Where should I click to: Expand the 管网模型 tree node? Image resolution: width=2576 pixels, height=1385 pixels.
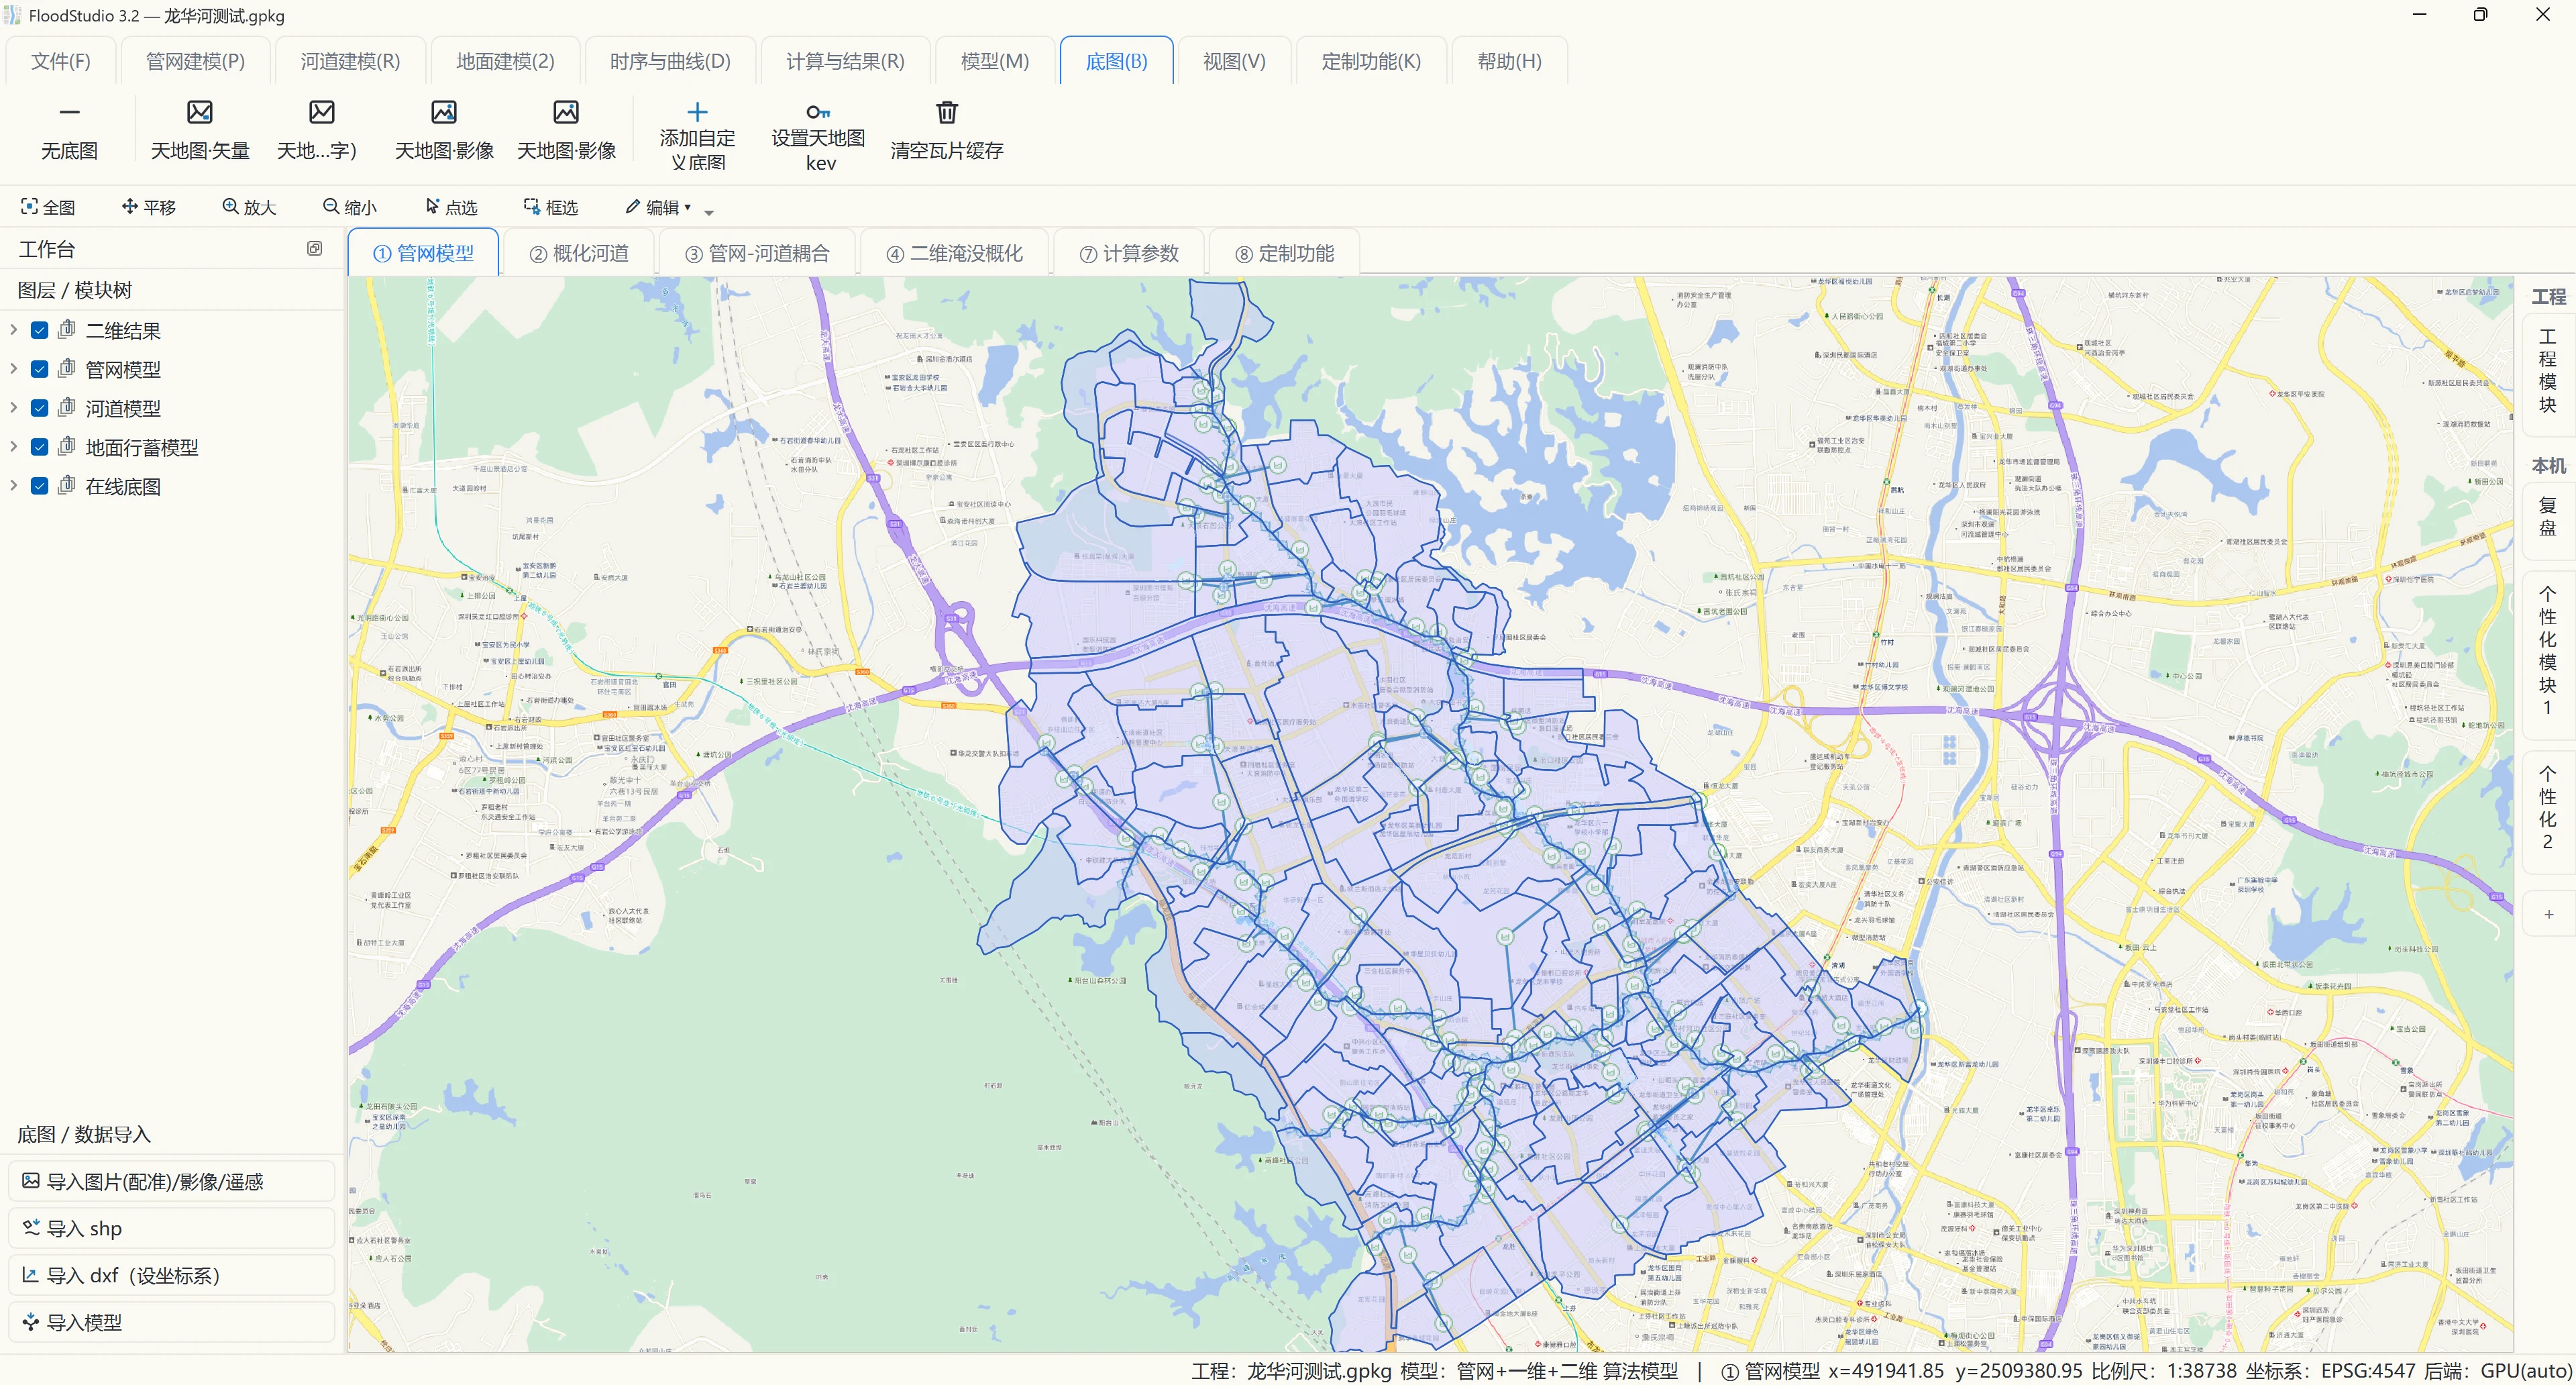pos(13,369)
